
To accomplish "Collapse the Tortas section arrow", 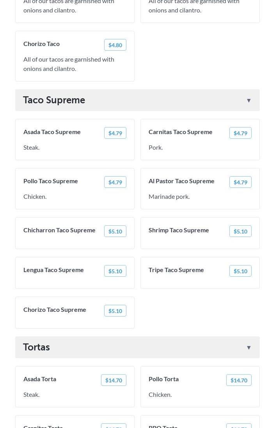I will (x=248, y=348).
